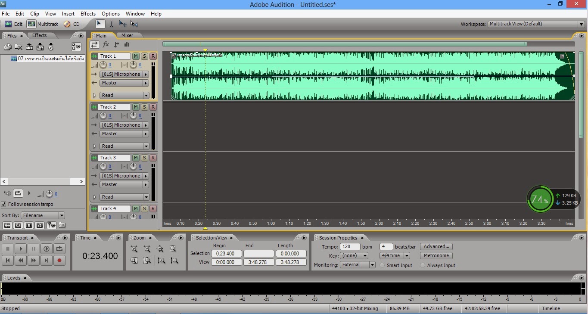The height and width of the screenshot is (314, 588).
Task: Click the Advanced... button
Action: (436, 247)
